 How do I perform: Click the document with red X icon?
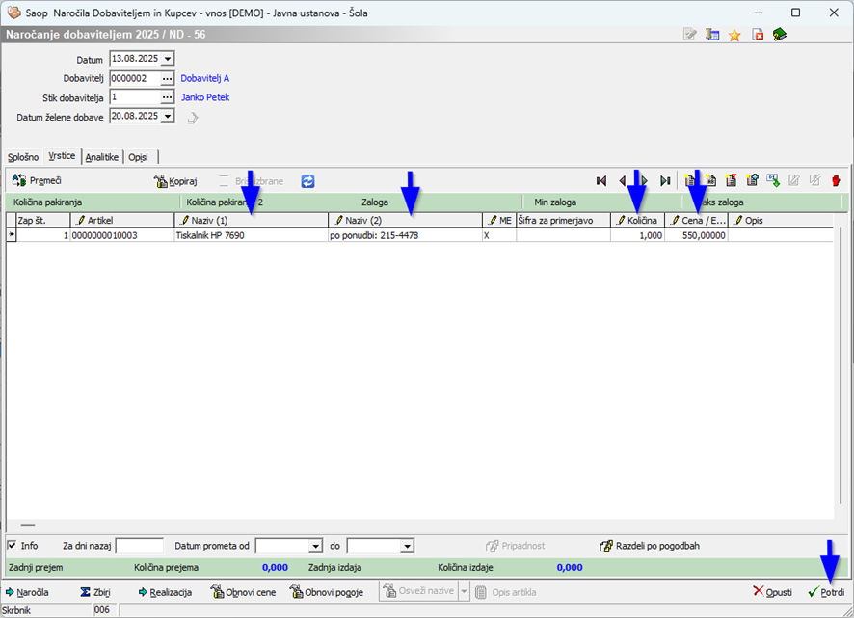click(x=758, y=36)
